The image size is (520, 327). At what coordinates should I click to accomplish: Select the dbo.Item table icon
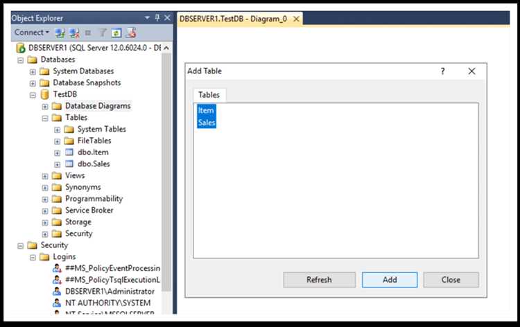(69, 152)
